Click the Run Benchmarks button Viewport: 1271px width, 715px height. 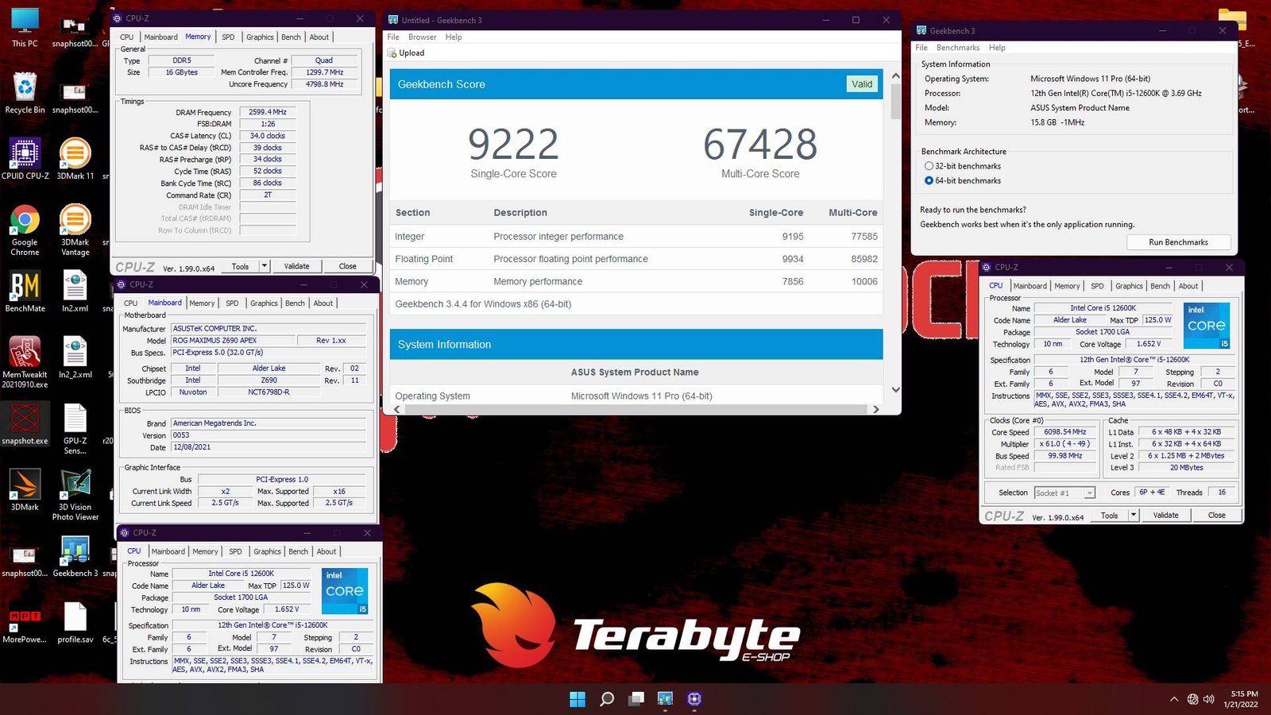1178,242
